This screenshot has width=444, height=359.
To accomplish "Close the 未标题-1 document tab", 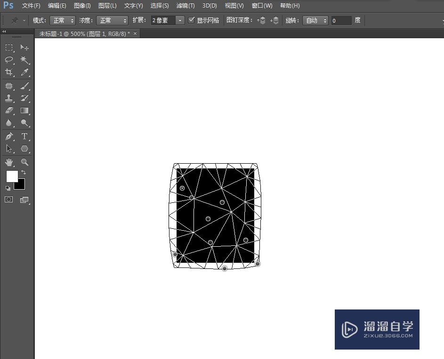I will 135,33.
